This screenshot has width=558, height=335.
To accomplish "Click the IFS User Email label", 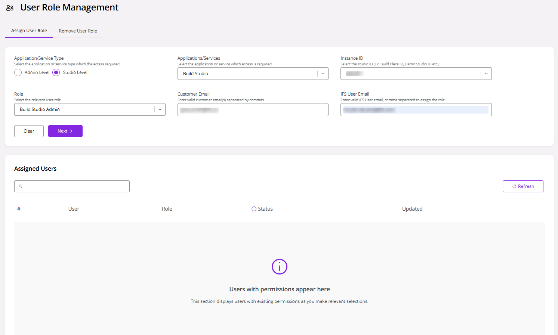I will 355,94.
